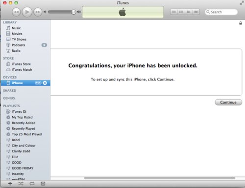Open iTunes DJ playlist

click(25, 111)
